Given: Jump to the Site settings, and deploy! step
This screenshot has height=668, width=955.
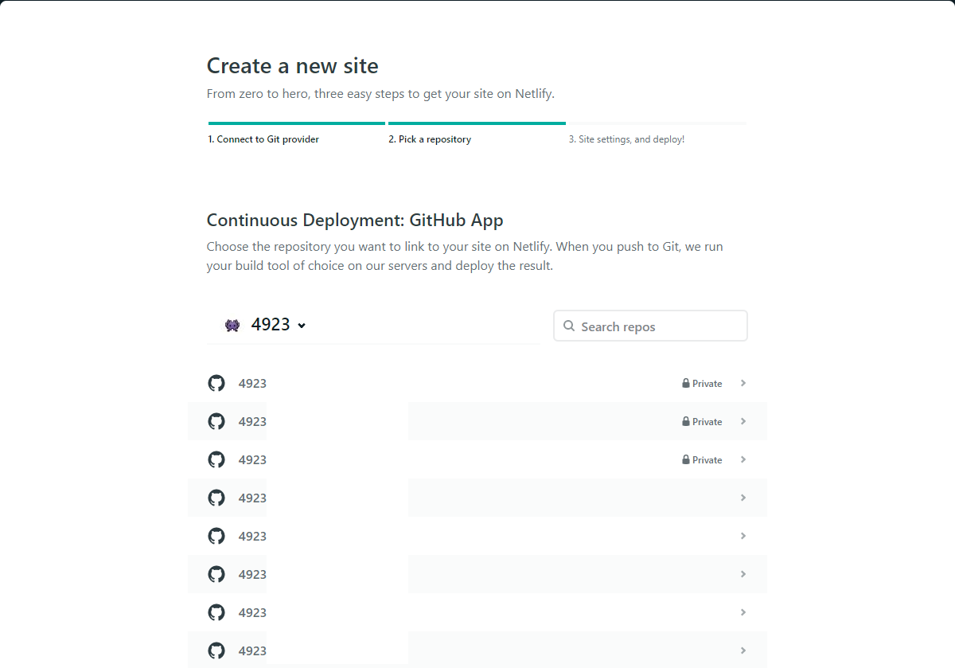Looking at the screenshot, I should [x=626, y=139].
